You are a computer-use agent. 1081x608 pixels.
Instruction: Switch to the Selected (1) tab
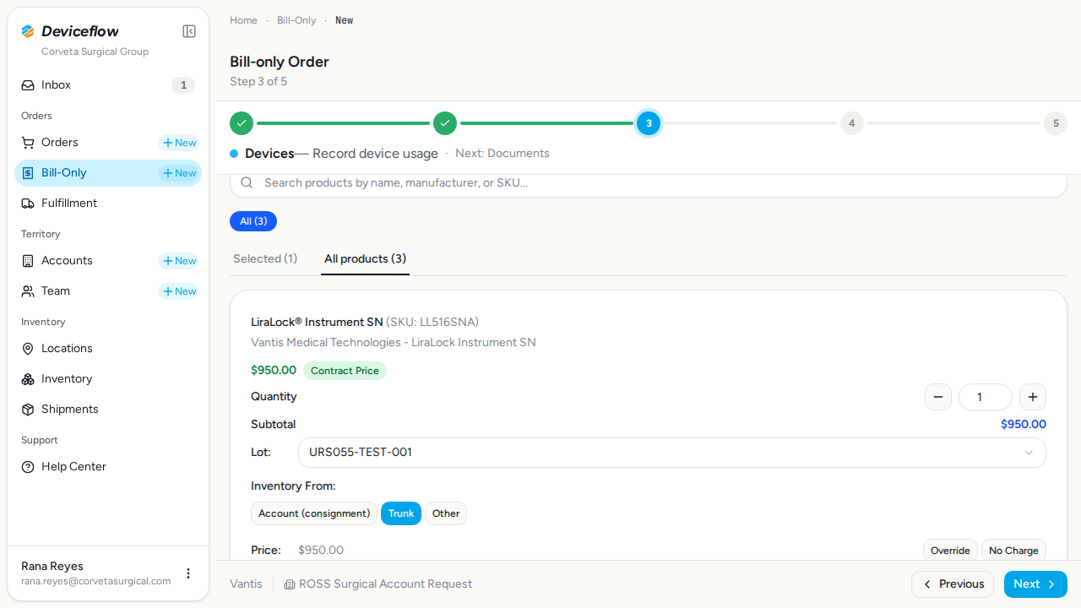click(265, 259)
